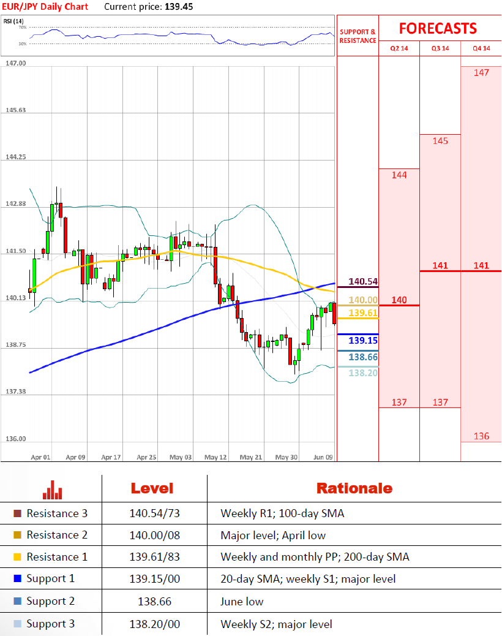Click rationale '20-day SMA; weekly S1; major level'

(308, 579)
